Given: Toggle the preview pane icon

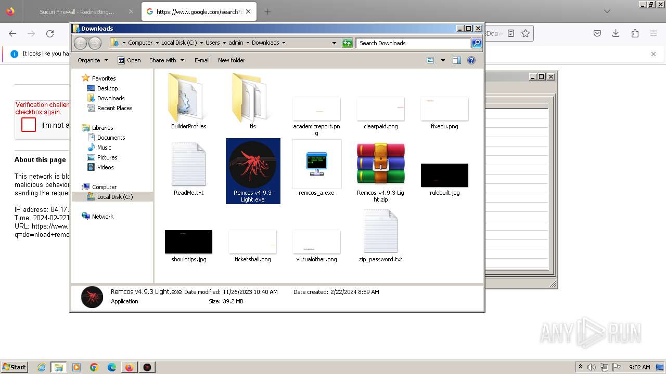Looking at the screenshot, I should (x=457, y=60).
